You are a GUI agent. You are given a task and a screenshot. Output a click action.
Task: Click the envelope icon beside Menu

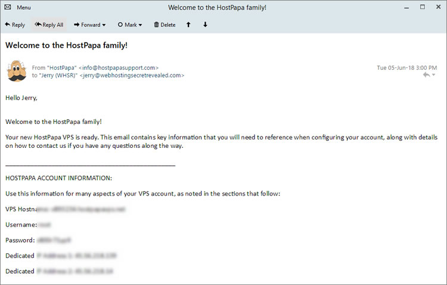(8, 7)
